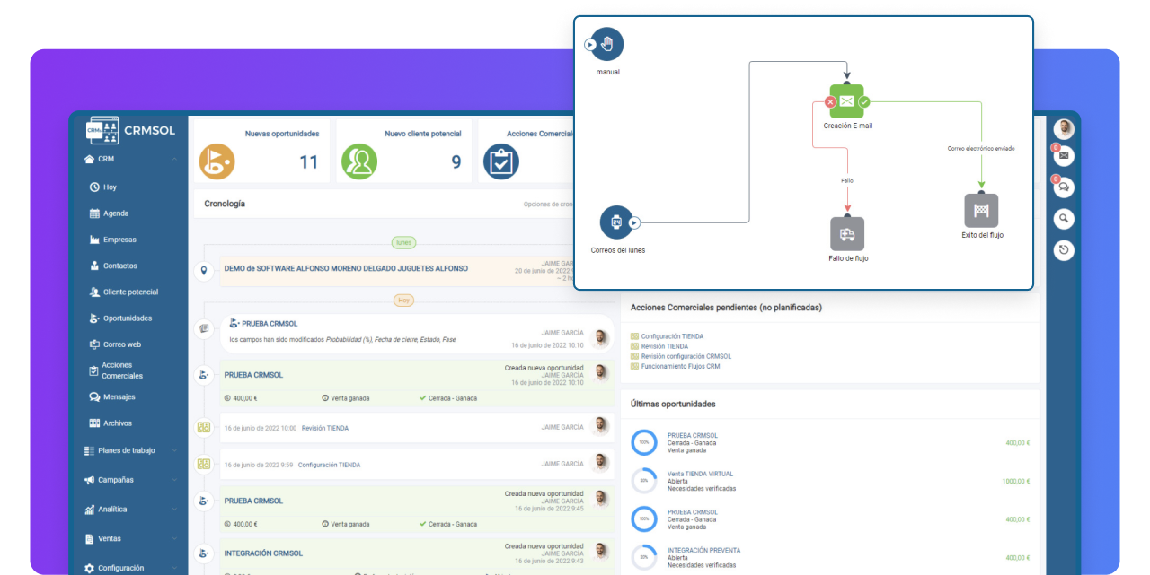This screenshot has height=575, width=1150.
Task: Click the opportunity icon beside INTEGRACIÓN CRMSOL entry
Action: point(204,553)
